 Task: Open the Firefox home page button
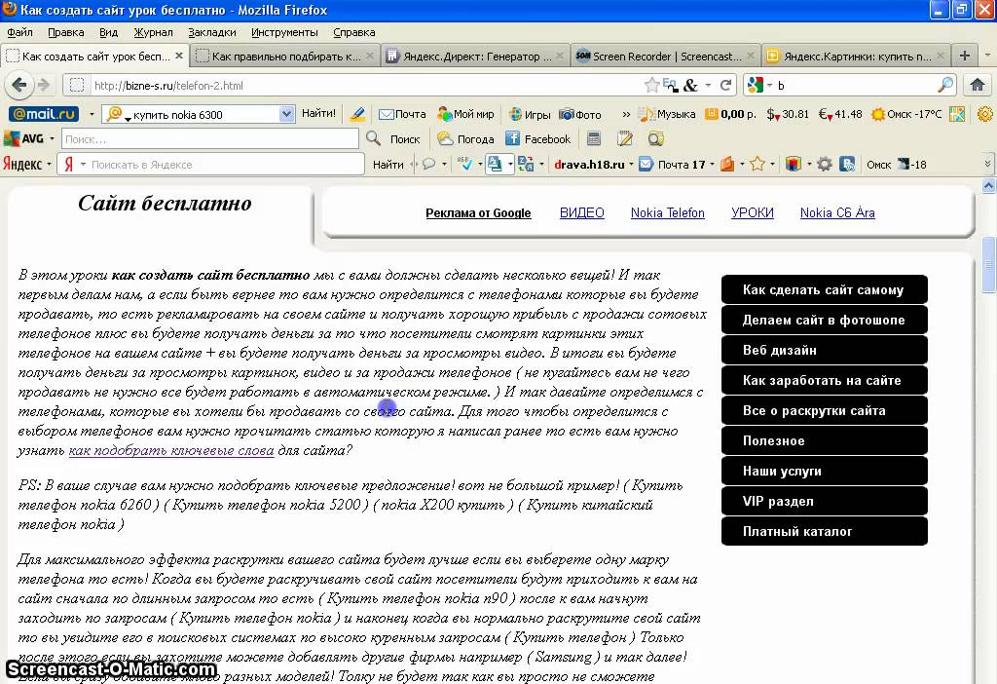click(978, 85)
